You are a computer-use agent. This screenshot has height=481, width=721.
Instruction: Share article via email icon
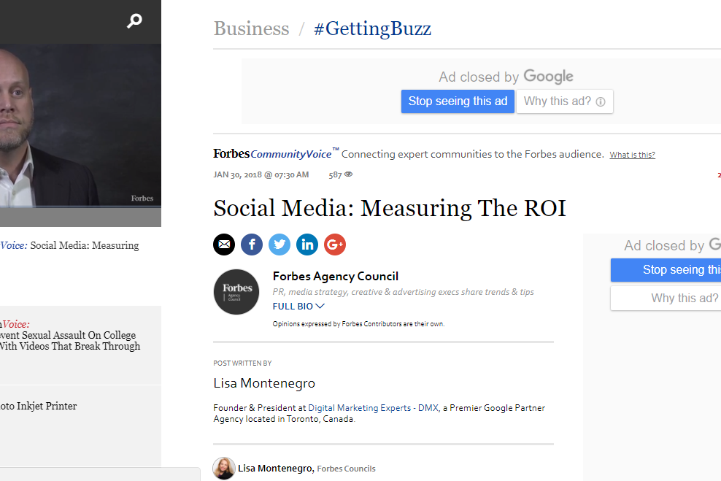pyautogui.click(x=224, y=245)
